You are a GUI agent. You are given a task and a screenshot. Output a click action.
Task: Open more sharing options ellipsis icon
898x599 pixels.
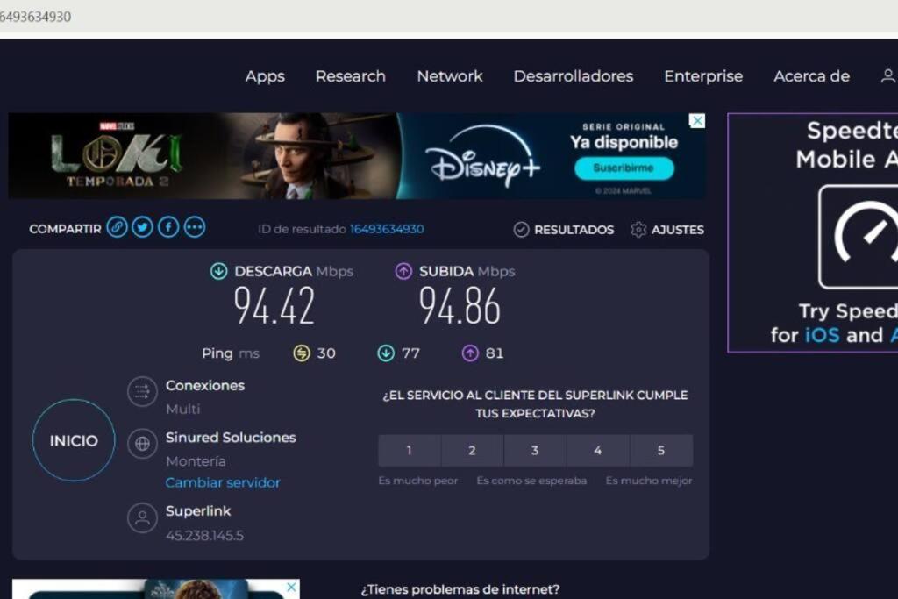(195, 227)
